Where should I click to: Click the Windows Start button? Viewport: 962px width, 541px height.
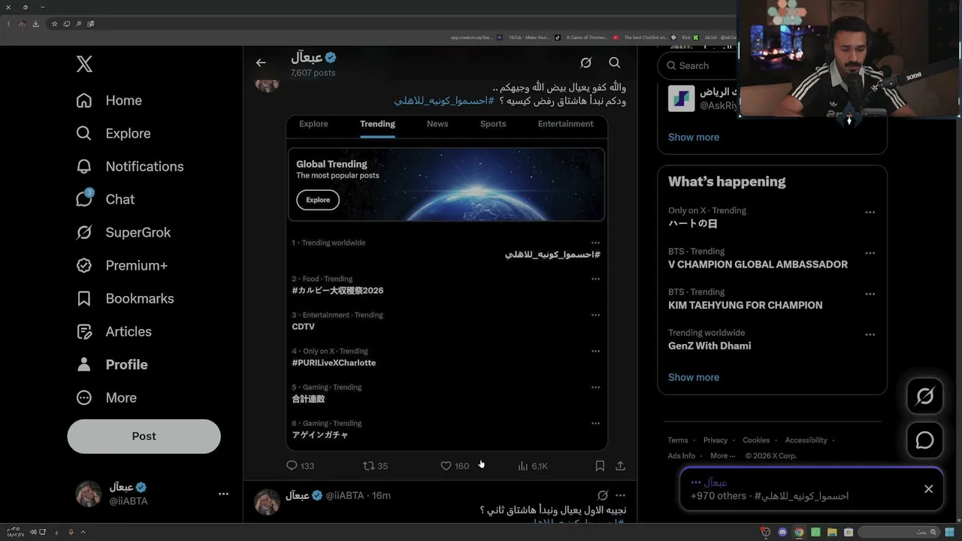pyautogui.click(x=948, y=532)
